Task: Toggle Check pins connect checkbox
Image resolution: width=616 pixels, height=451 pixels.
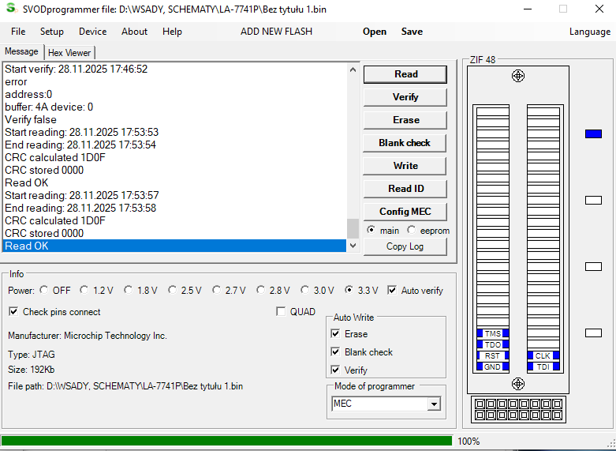Action: point(14,312)
